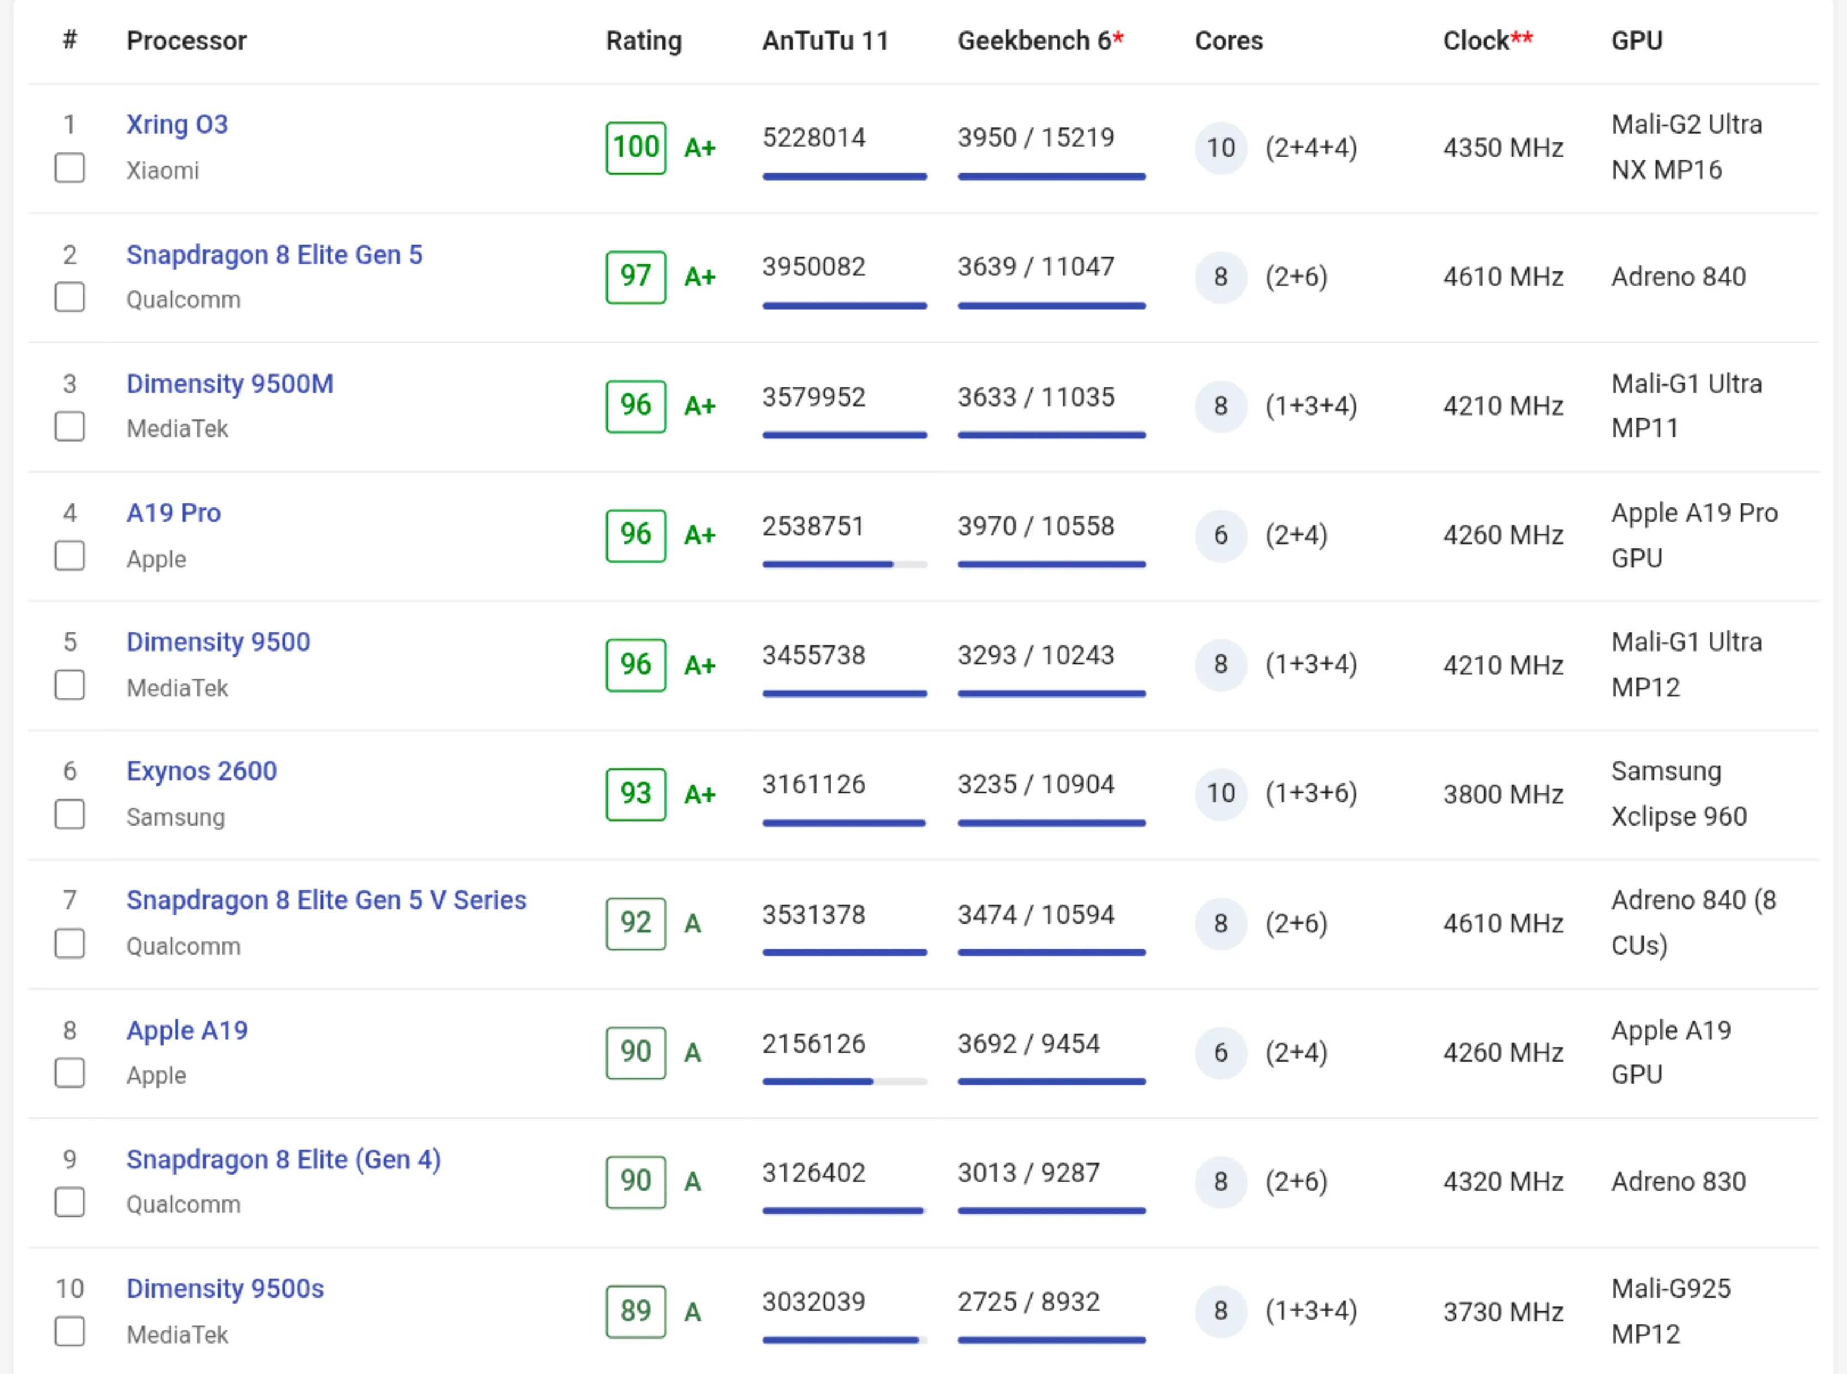Viewport: 1847px width, 1374px height.
Task: Click the AnTuTu score 5228014
Action: pos(814,137)
